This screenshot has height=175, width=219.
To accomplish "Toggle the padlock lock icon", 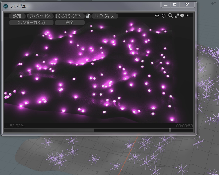I will [x=88, y=16].
